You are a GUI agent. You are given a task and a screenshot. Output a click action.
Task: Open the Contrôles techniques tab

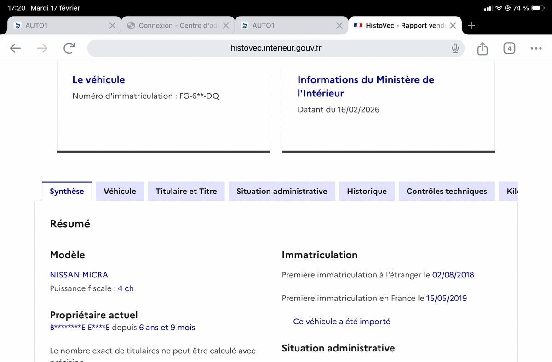[x=446, y=192]
